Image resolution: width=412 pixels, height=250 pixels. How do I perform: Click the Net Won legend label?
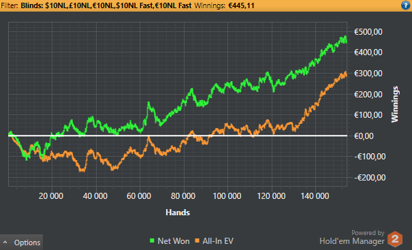pyautogui.click(x=174, y=241)
